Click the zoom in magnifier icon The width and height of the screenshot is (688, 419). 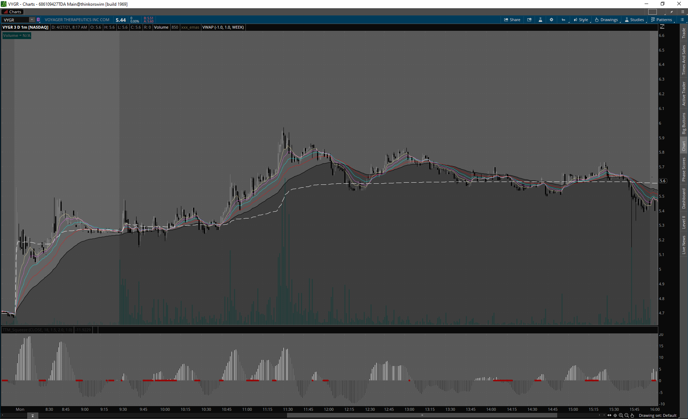click(621, 415)
